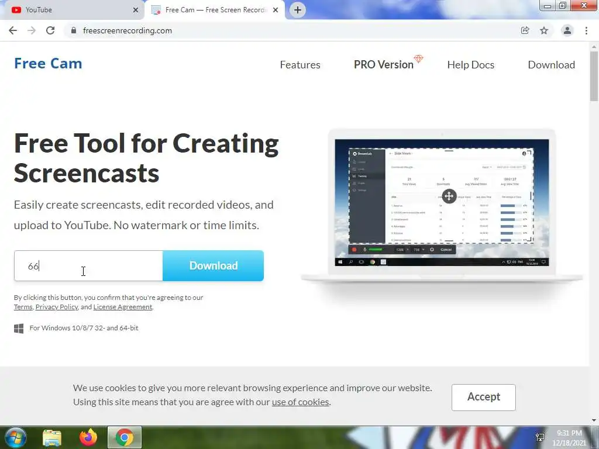Click the blue Download button
This screenshot has height=449, width=599.
click(x=213, y=266)
